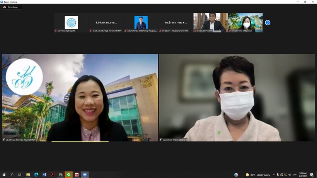Select the circular logo participant thumbnail

coord(71,22)
